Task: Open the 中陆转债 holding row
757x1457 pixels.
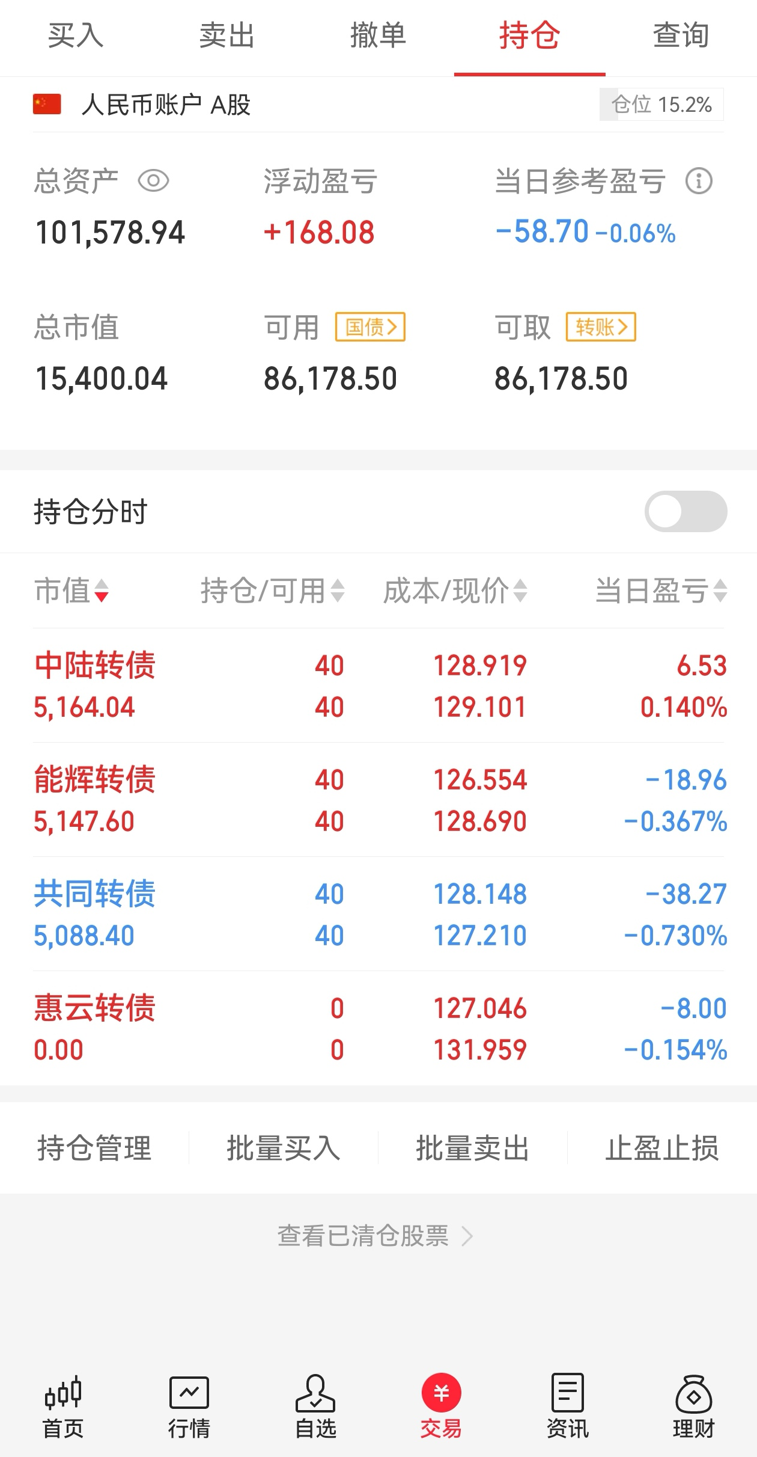Action: pyautogui.click(x=378, y=686)
